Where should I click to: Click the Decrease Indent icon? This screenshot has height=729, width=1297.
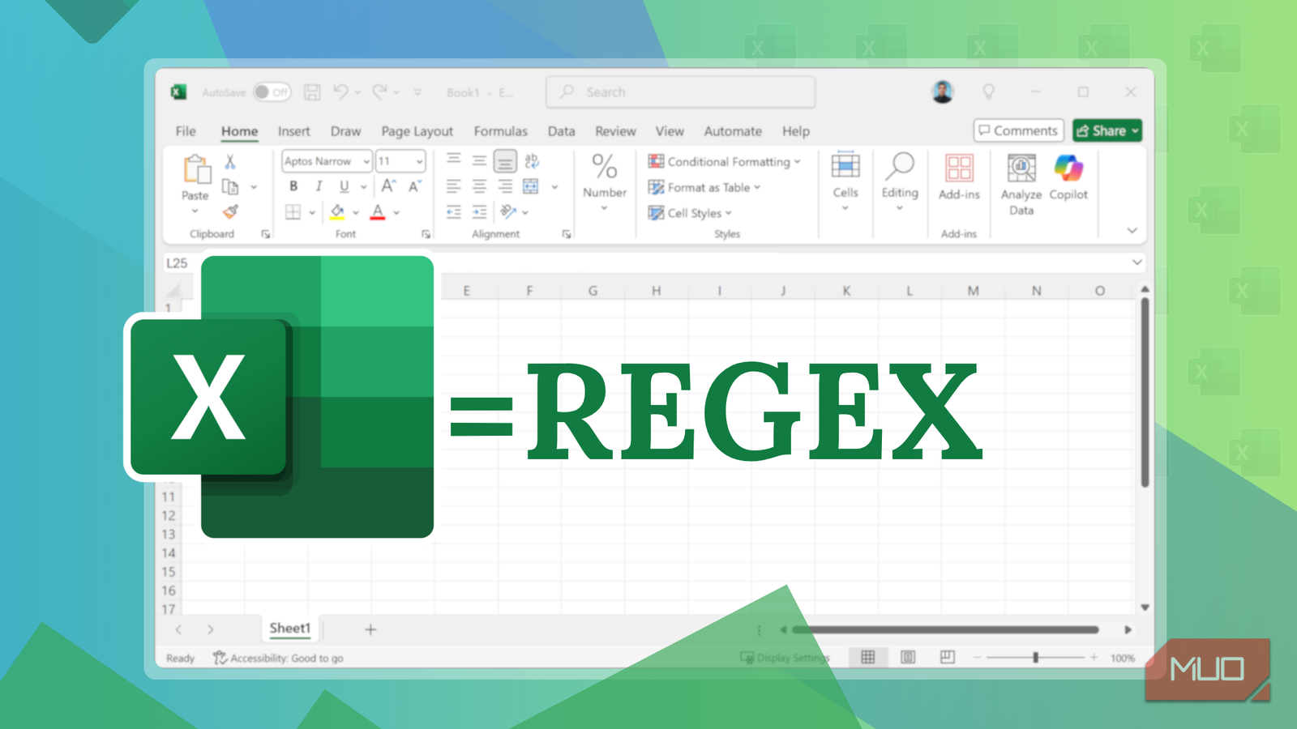[x=454, y=212]
